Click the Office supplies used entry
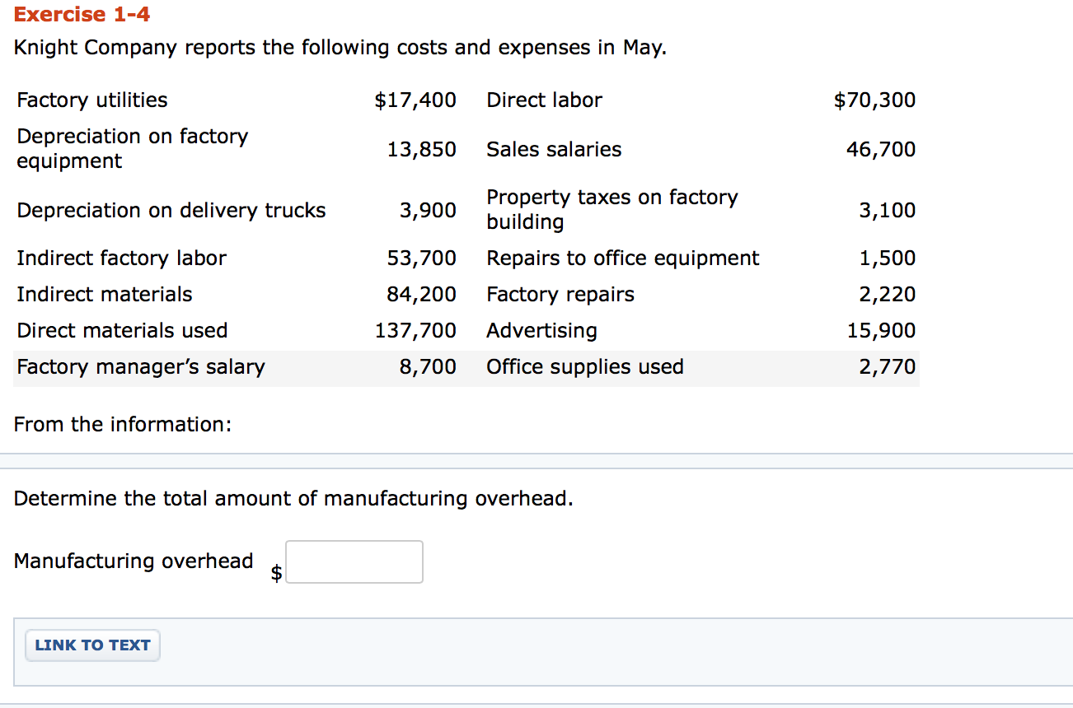 click(585, 366)
